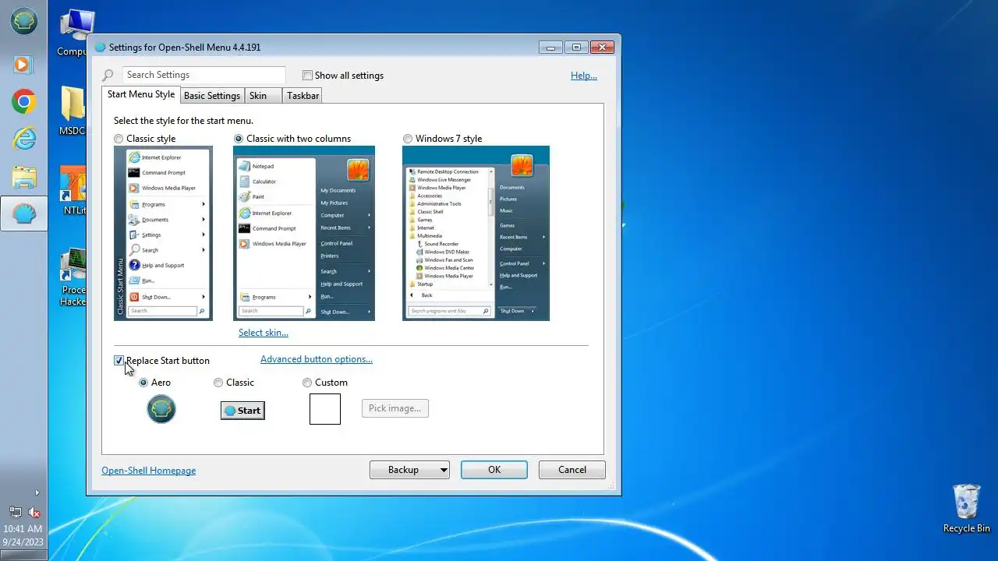The image size is (998, 561).
Task: Open the Backup dropdown button
Action: click(x=409, y=470)
